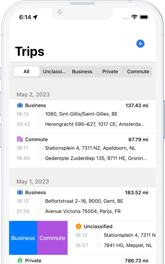Viewport: 165px width, 264px height.
Task: Tap the Wi-Fi icon in the status bar
Action: coord(134,17)
